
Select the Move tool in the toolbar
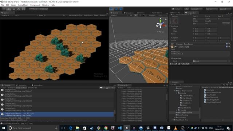pyautogui.click(x=9, y=9)
